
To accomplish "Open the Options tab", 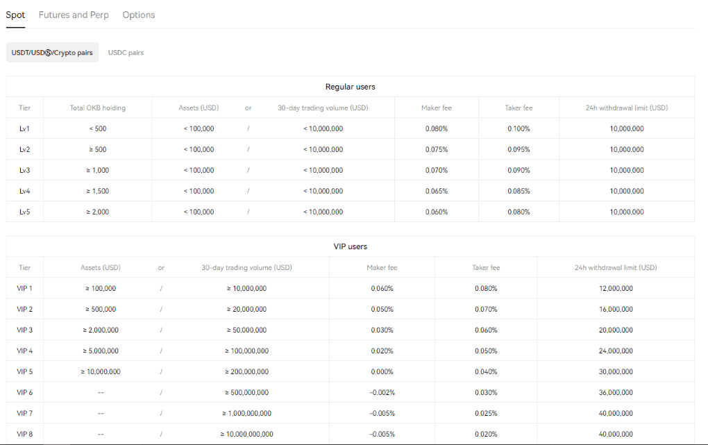I will pyautogui.click(x=138, y=15).
